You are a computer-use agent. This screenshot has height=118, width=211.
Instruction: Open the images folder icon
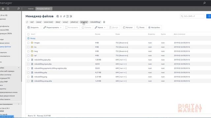click(x=32, y=43)
